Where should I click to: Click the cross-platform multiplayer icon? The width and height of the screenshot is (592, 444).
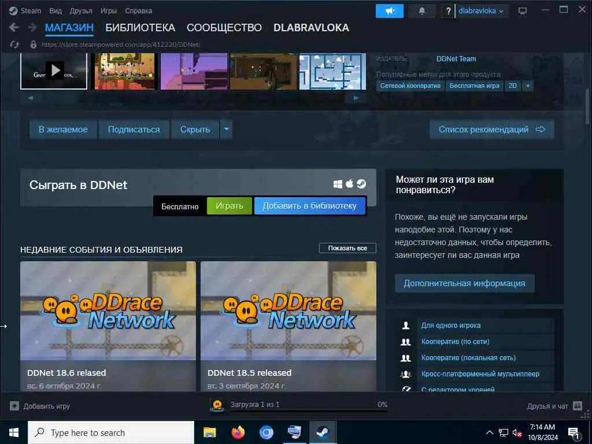click(x=406, y=374)
